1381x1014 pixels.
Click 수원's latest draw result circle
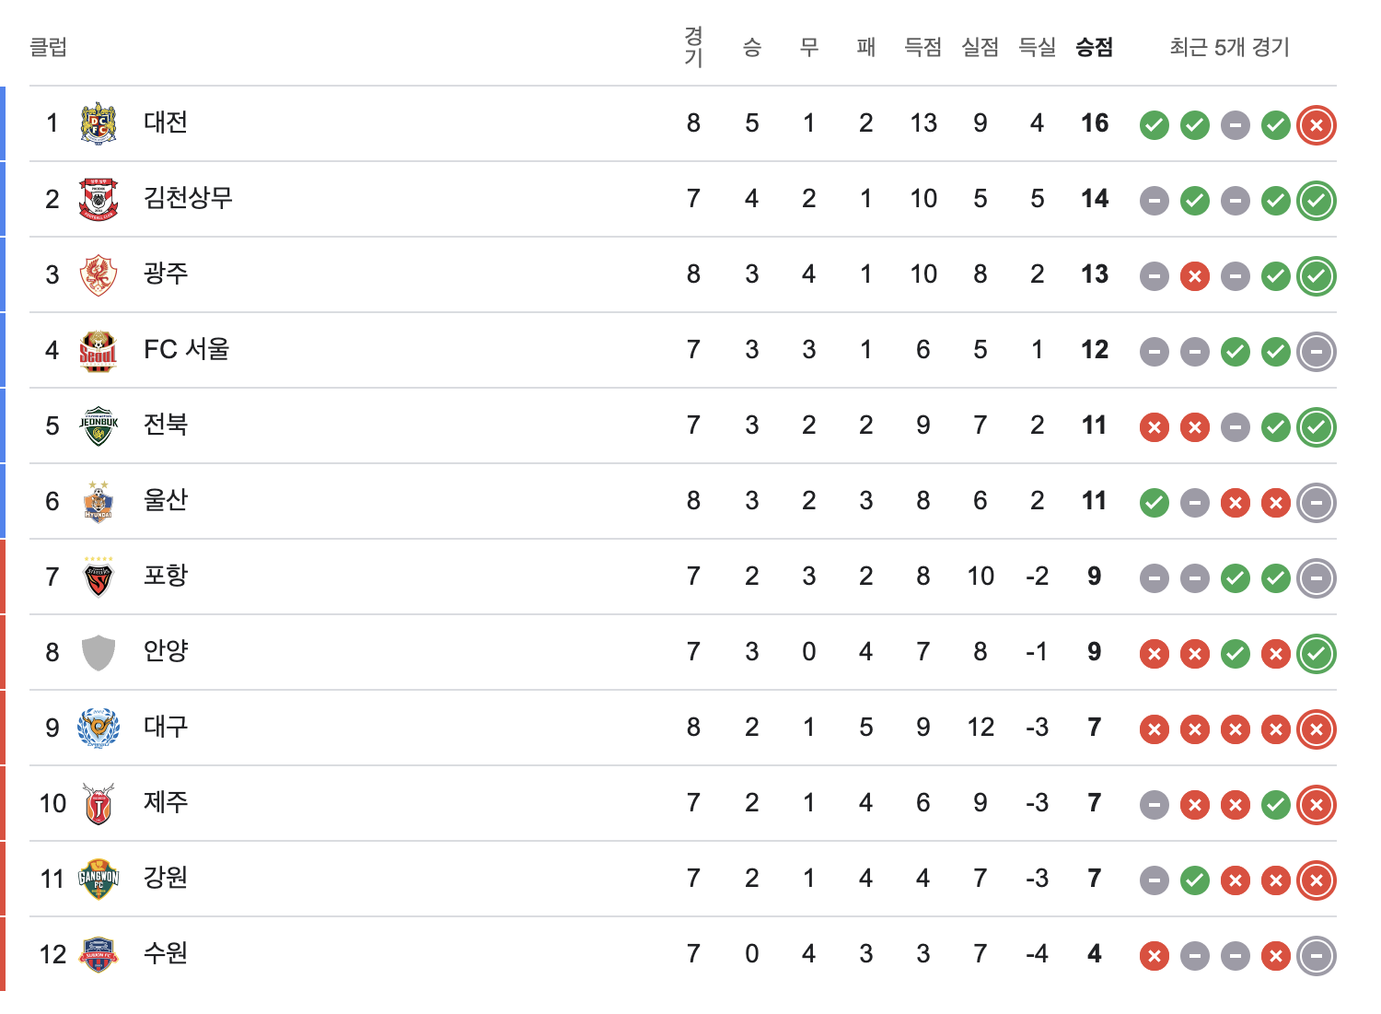1317,956
